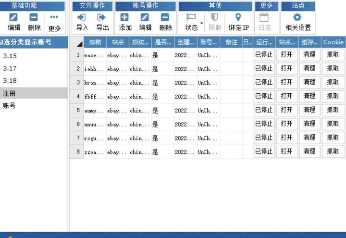The width and height of the screenshot is (346, 238).
Task: Click the 删除 icon under 账号操作
Action: 165,17
